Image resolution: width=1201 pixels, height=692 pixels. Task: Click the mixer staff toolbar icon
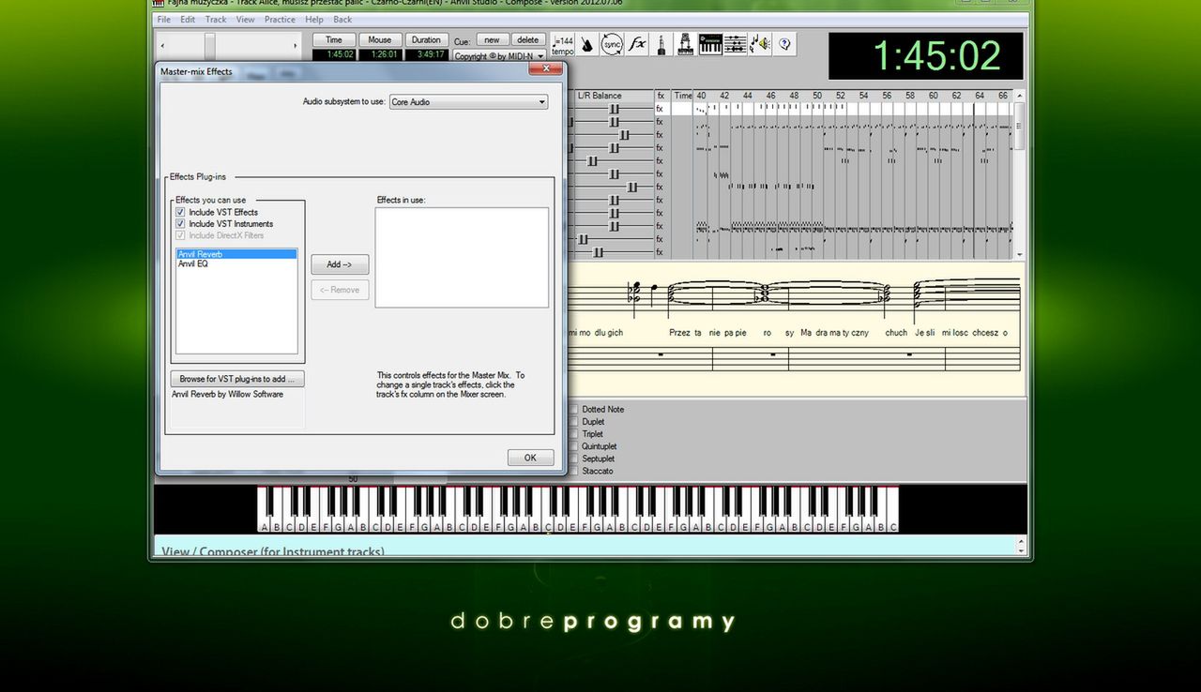coord(736,44)
